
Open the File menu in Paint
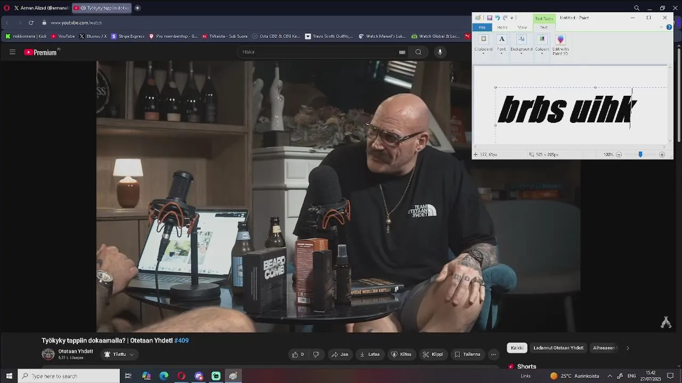(482, 27)
